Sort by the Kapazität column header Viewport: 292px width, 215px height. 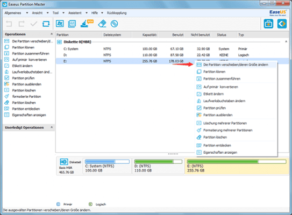pos(145,35)
